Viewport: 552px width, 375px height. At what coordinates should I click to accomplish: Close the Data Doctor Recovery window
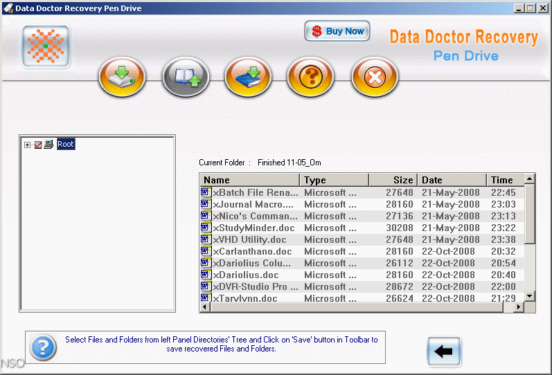pyautogui.click(x=543, y=8)
